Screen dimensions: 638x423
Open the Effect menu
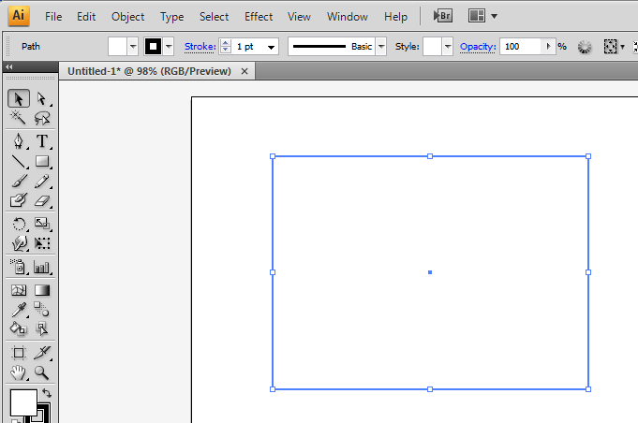259,17
